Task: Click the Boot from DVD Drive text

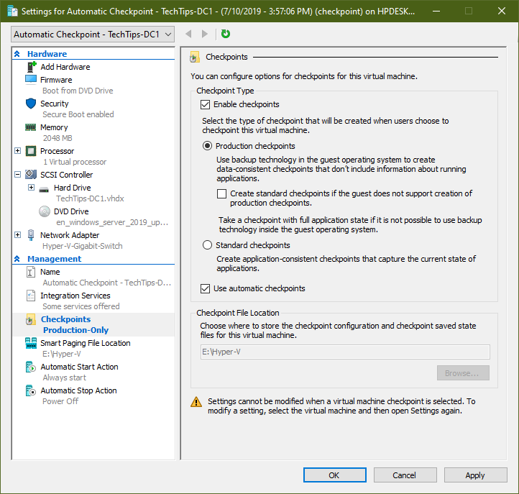Action: pyautogui.click(x=78, y=91)
